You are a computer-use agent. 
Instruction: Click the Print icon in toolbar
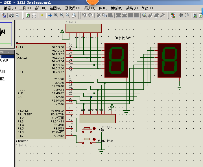click(12, 15)
